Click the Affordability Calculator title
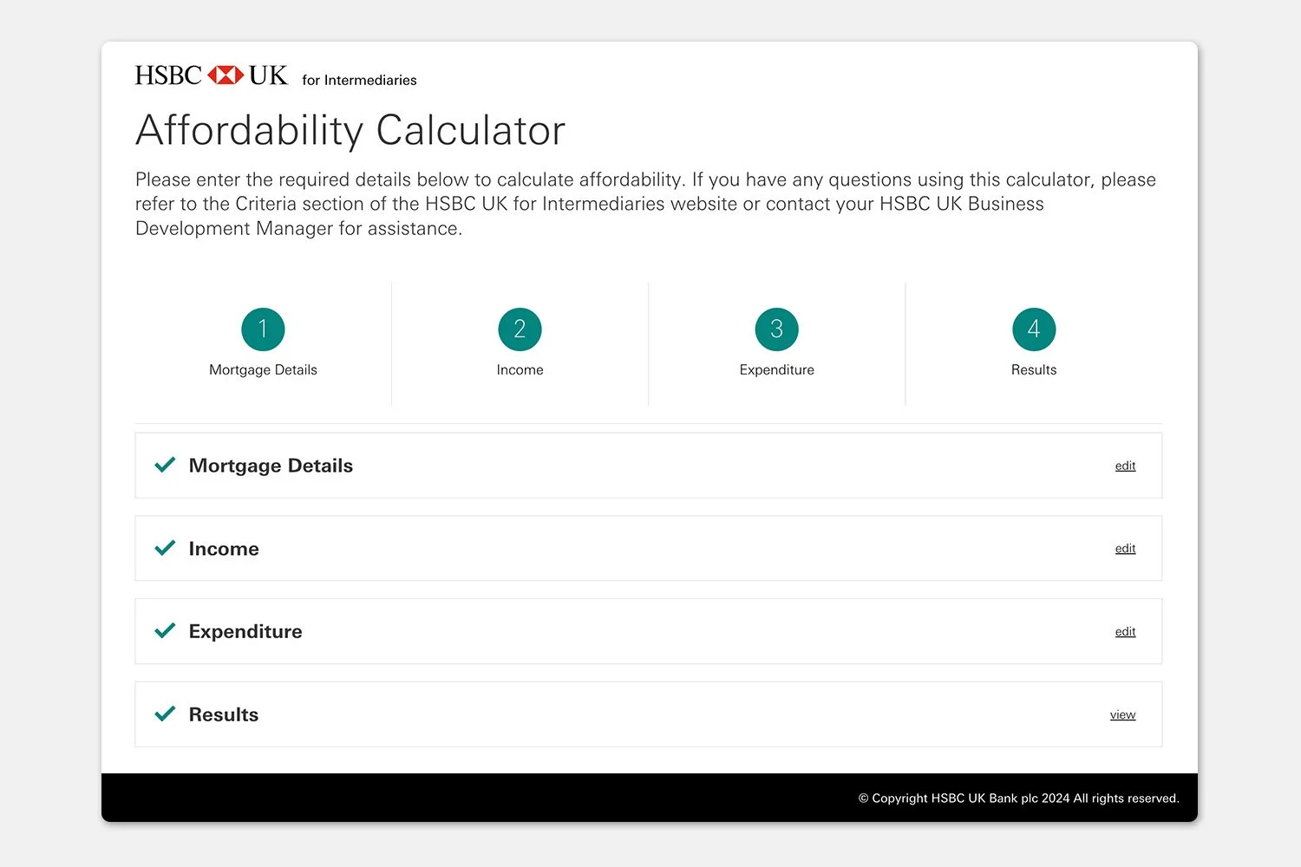Viewport: 1301px width, 867px height. [x=350, y=131]
